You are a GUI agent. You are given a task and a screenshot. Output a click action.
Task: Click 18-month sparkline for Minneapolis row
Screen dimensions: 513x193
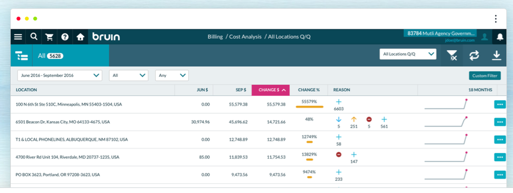coord(446,104)
